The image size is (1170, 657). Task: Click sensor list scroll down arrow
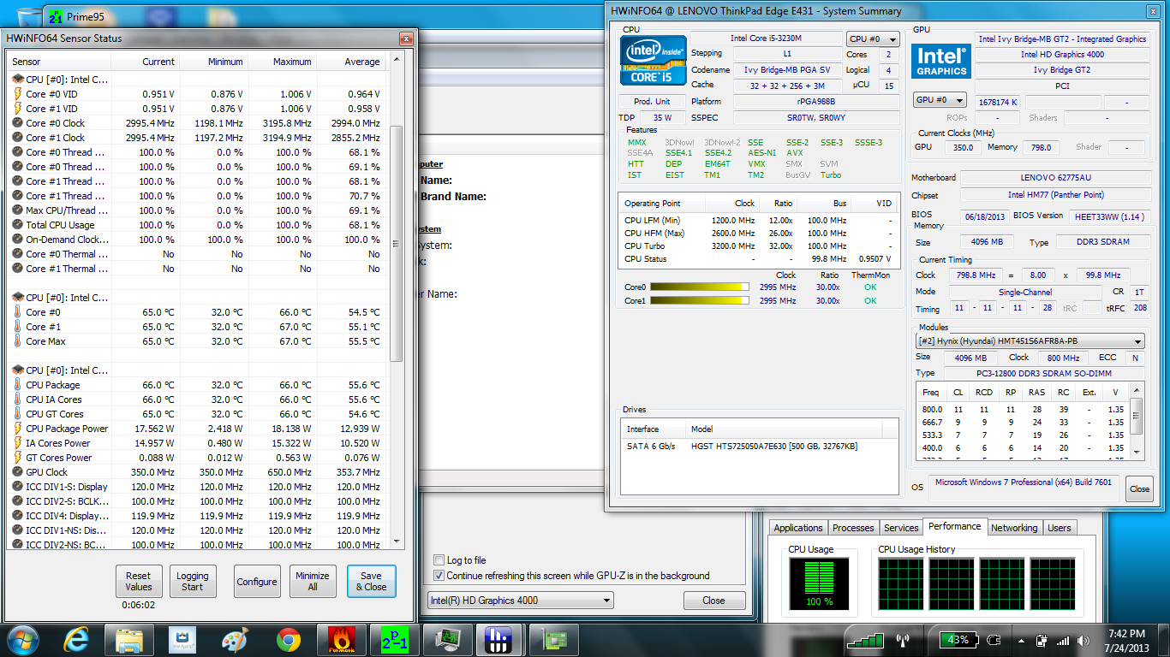pos(397,542)
